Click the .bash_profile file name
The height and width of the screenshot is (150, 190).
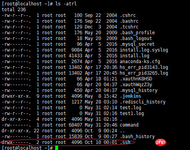[137, 33]
